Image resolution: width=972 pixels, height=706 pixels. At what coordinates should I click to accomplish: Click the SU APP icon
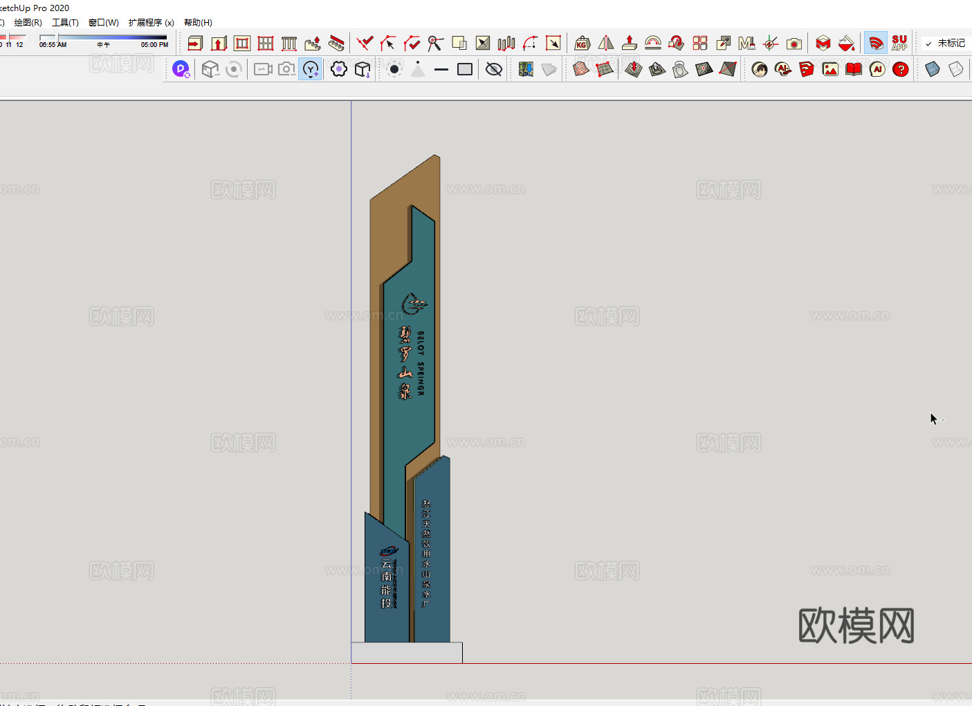click(x=899, y=44)
